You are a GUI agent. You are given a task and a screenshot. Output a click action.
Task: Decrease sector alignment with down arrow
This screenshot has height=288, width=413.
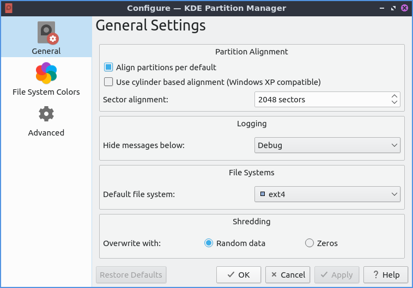coord(394,103)
